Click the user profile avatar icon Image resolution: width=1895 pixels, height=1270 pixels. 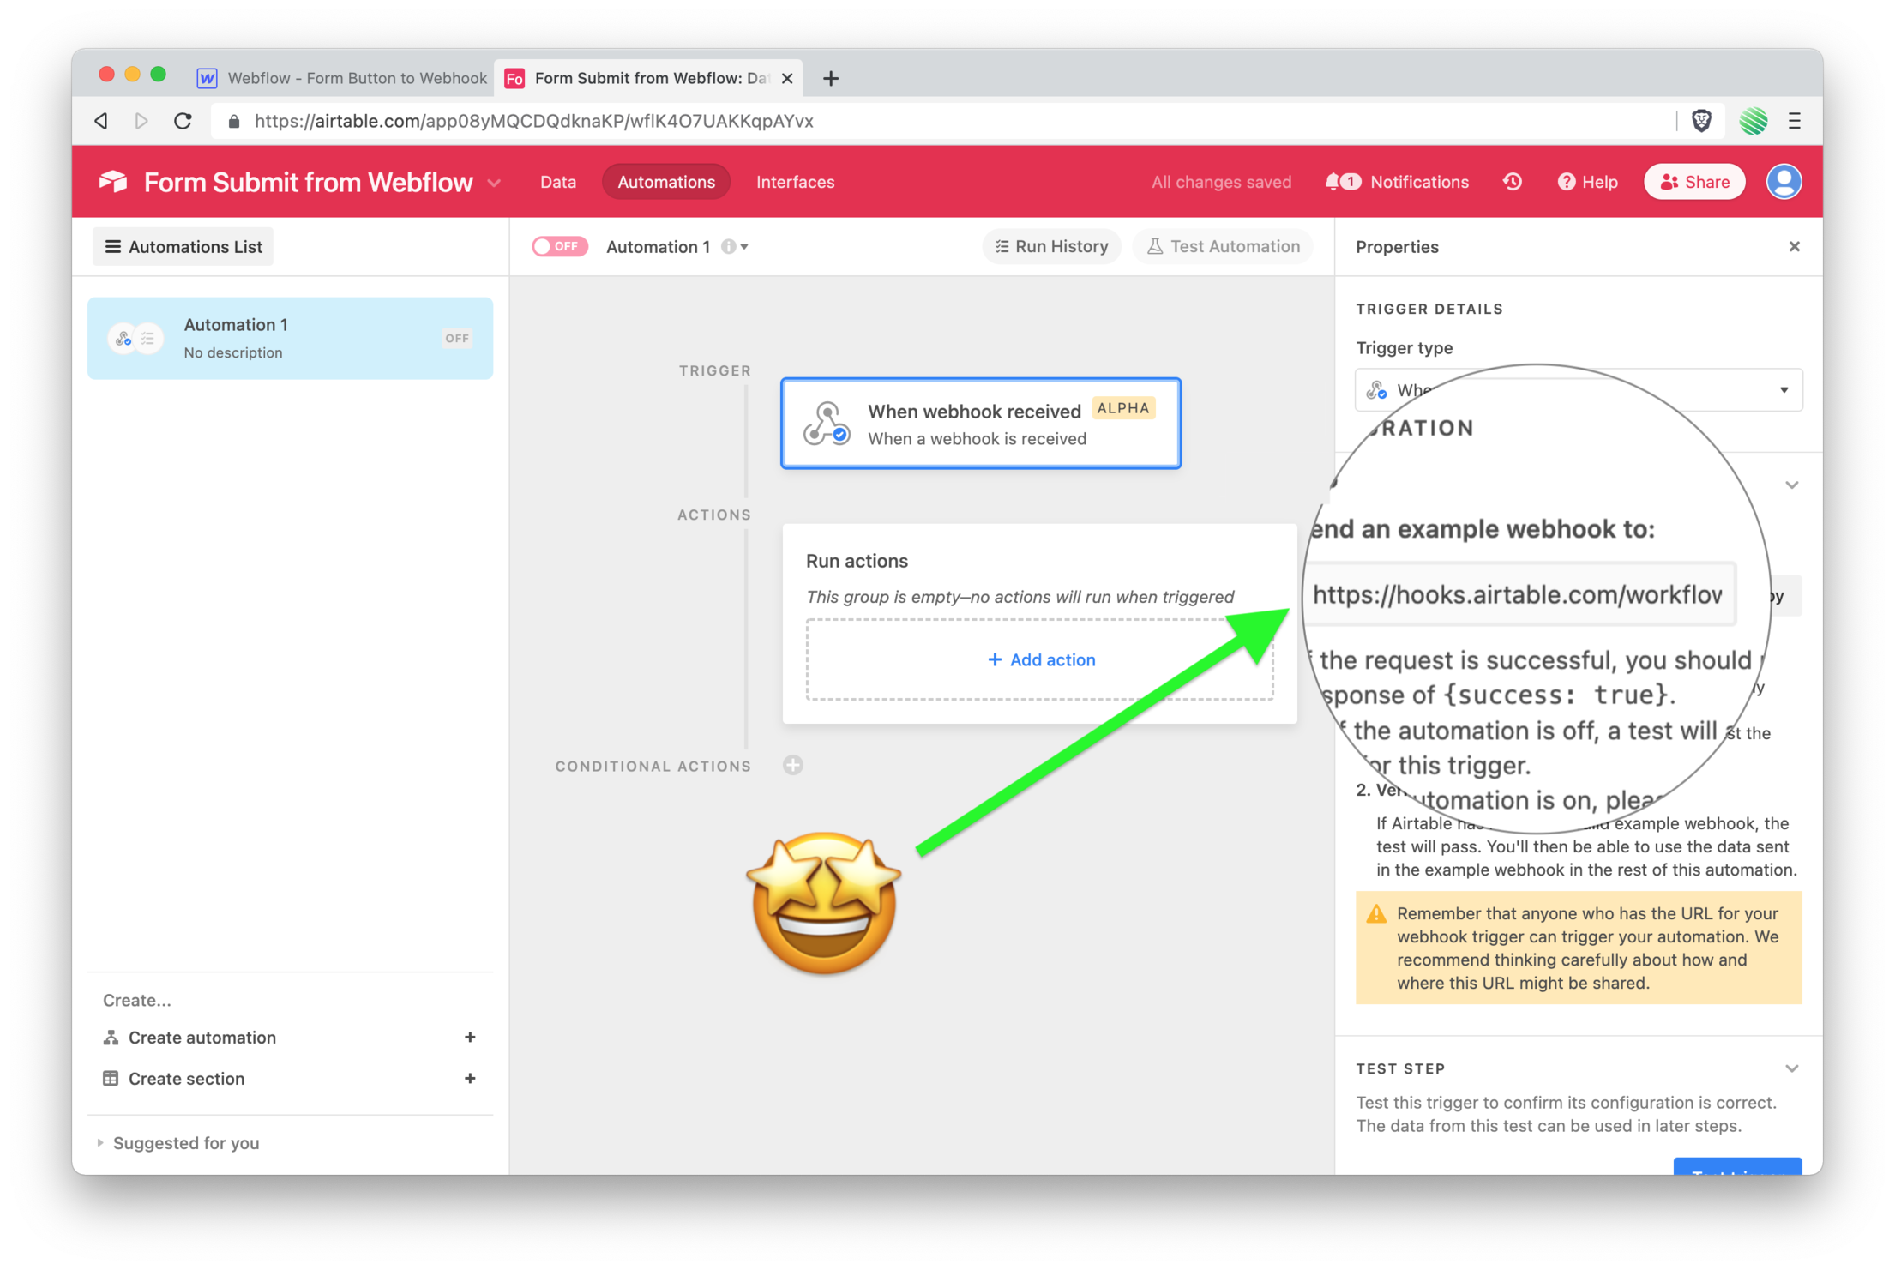click(1783, 182)
